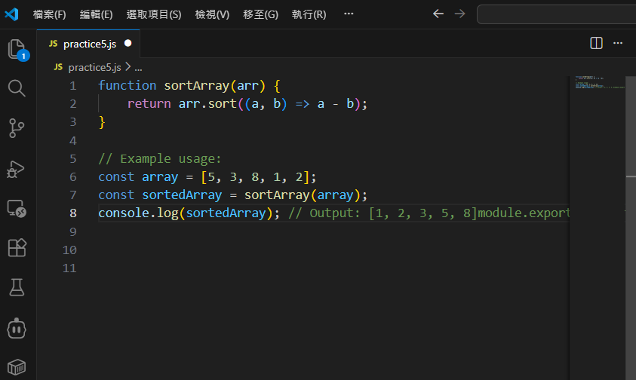This screenshot has height=380, width=636.
Task: Open the Source Control view
Action: [17, 128]
